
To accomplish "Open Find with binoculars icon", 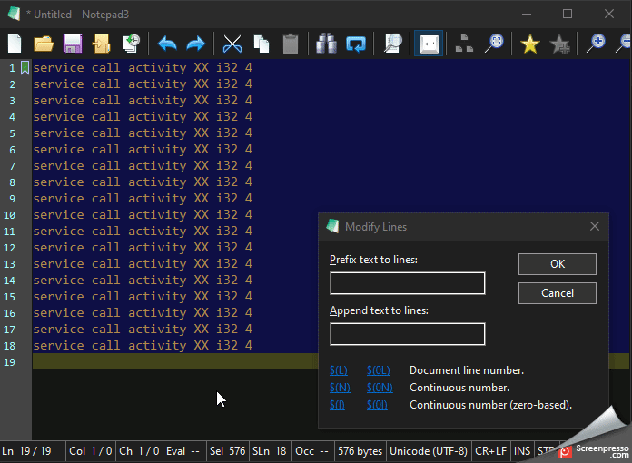I will pyautogui.click(x=327, y=44).
